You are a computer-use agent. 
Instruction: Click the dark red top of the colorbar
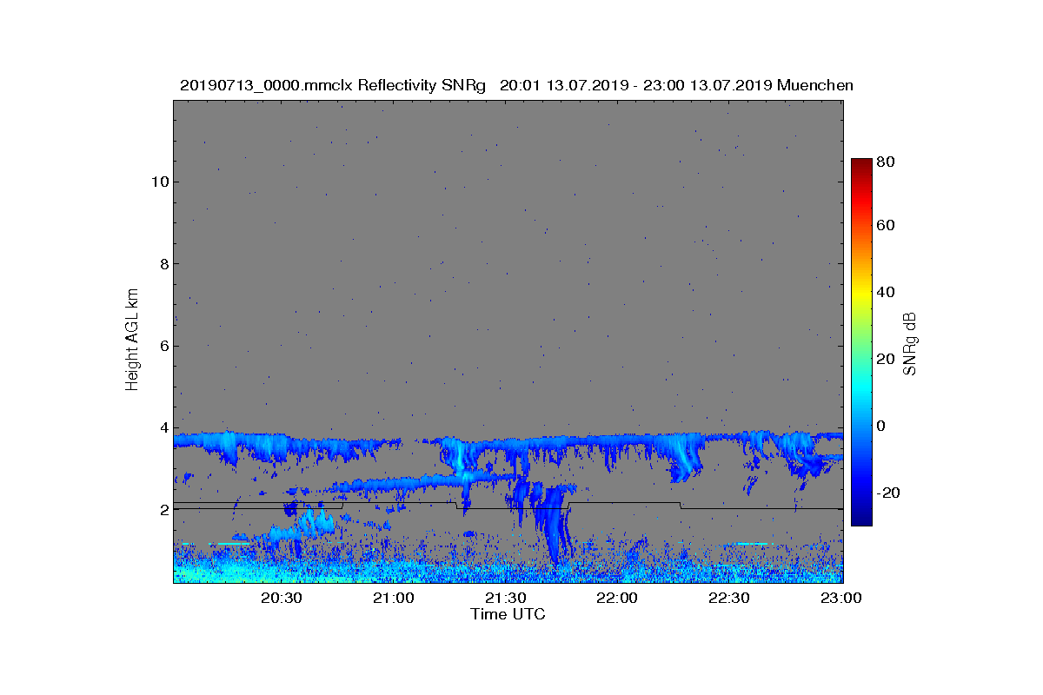pos(861,164)
